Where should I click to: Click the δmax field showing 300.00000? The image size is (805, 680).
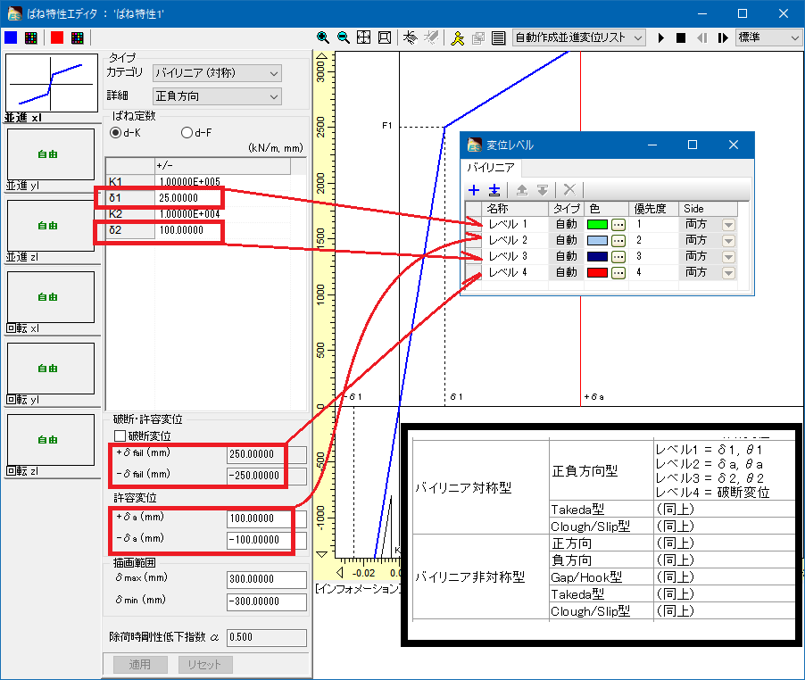point(267,579)
